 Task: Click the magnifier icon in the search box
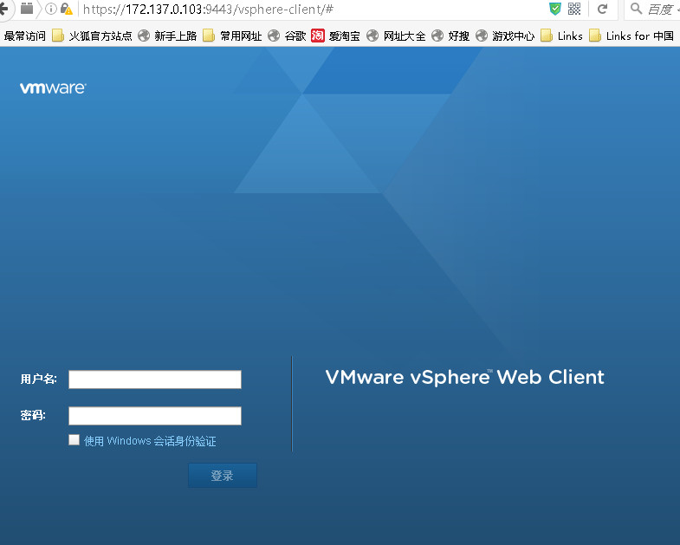[636, 9]
